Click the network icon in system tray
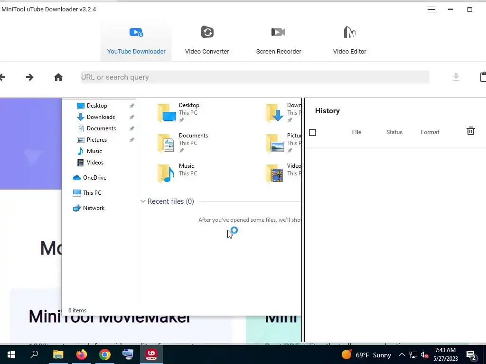This screenshot has width=486, height=364. point(413,355)
